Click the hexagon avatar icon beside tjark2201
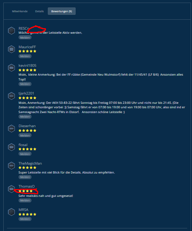This screenshot has width=192, height=231. coord(11,96)
